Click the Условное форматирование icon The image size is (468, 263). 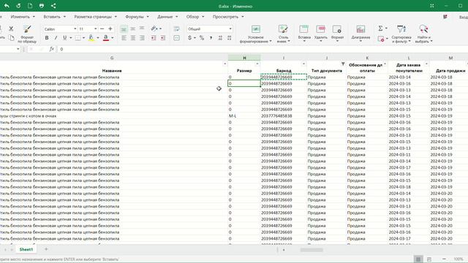[256, 29]
